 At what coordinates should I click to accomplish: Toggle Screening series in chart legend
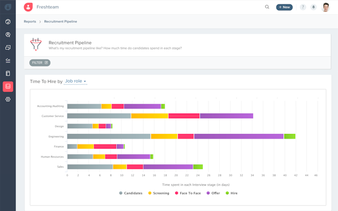tap(159, 193)
